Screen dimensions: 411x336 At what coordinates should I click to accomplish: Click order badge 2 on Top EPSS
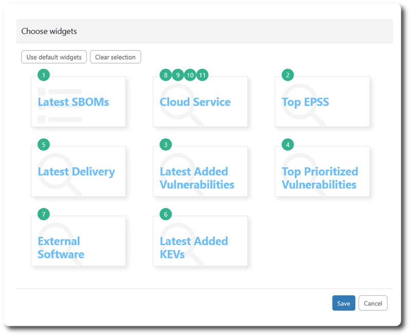click(288, 75)
